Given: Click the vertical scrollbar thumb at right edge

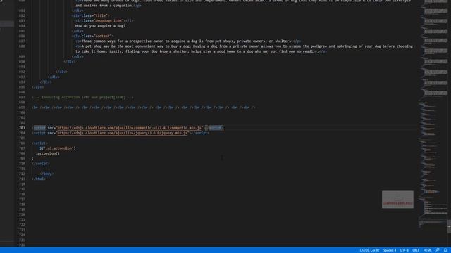Looking at the screenshot, I should (449, 226).
